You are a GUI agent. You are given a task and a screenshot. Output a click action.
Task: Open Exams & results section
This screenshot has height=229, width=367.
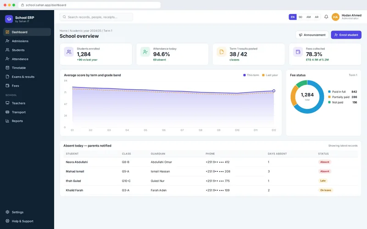27,76
